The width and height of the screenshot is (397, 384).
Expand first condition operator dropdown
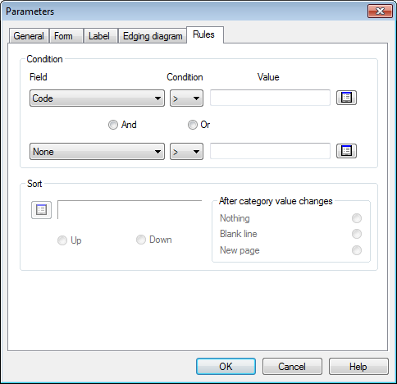186,98
